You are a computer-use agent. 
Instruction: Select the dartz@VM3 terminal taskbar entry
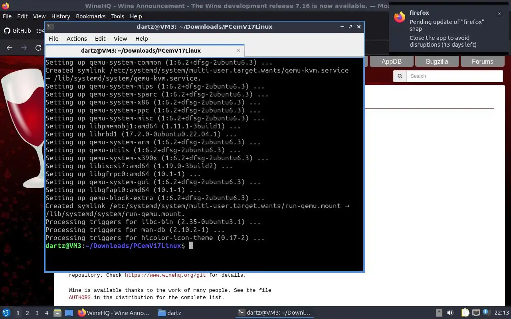point(274,313)
